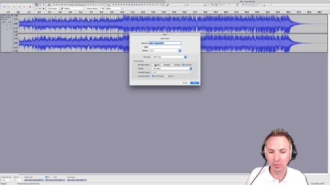The height and width of the screenshot is (185, 330).
Task: Select the End radio button in selection toolbar
Action: click(x=46, y=177)
